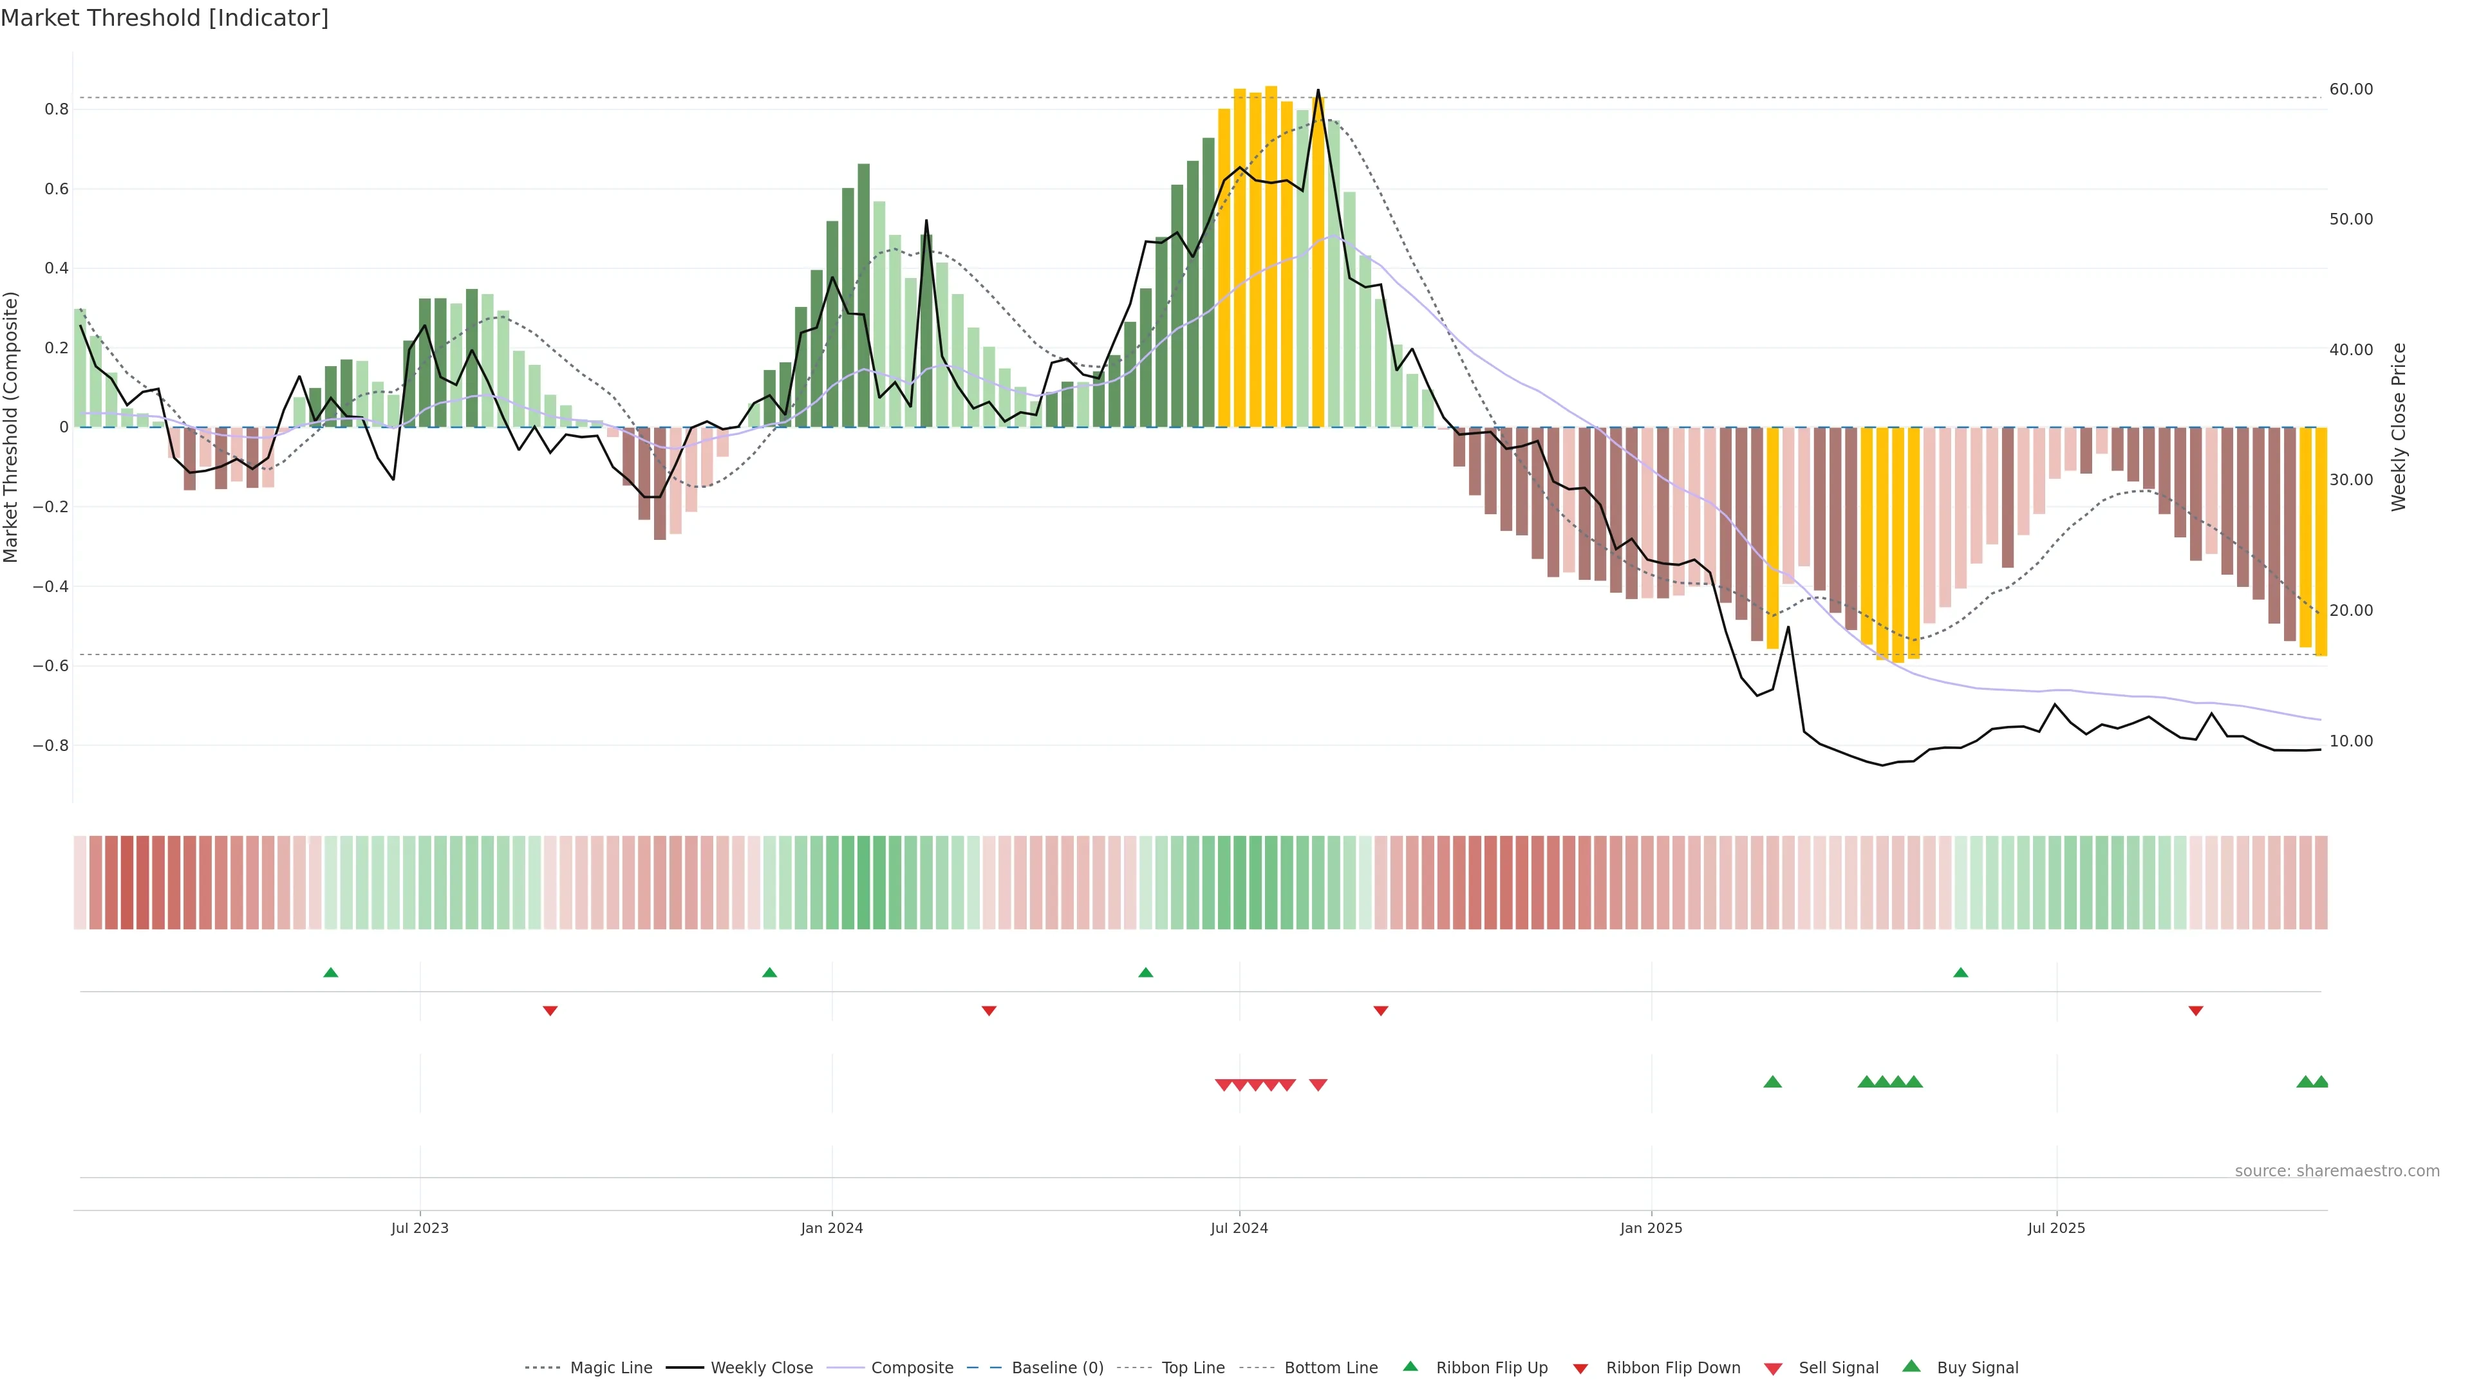Click the Ribbon Flip Up legend triangle icon
Image resolution: width=2472 pixels, height=1390 pixels.
(1410, 1366)
